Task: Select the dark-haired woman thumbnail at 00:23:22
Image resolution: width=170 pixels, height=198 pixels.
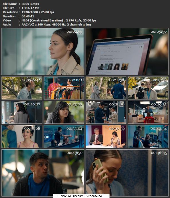Action: (x=64, y=112)
